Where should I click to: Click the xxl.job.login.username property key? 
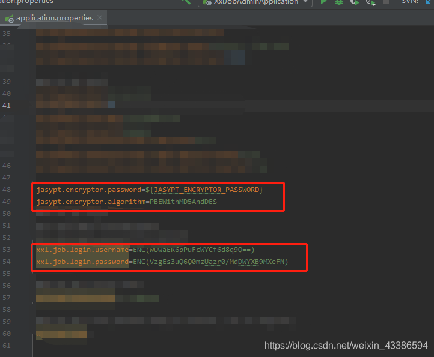(82, 250)
